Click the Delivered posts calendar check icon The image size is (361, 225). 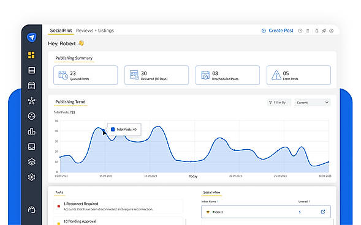tap(134, 75)
